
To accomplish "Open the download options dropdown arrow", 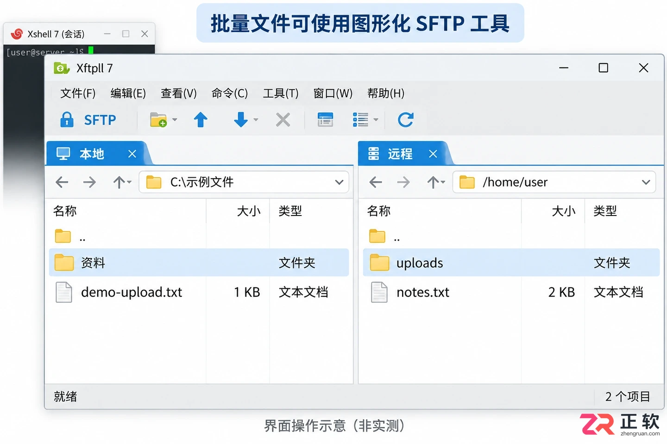I will 256,120.
